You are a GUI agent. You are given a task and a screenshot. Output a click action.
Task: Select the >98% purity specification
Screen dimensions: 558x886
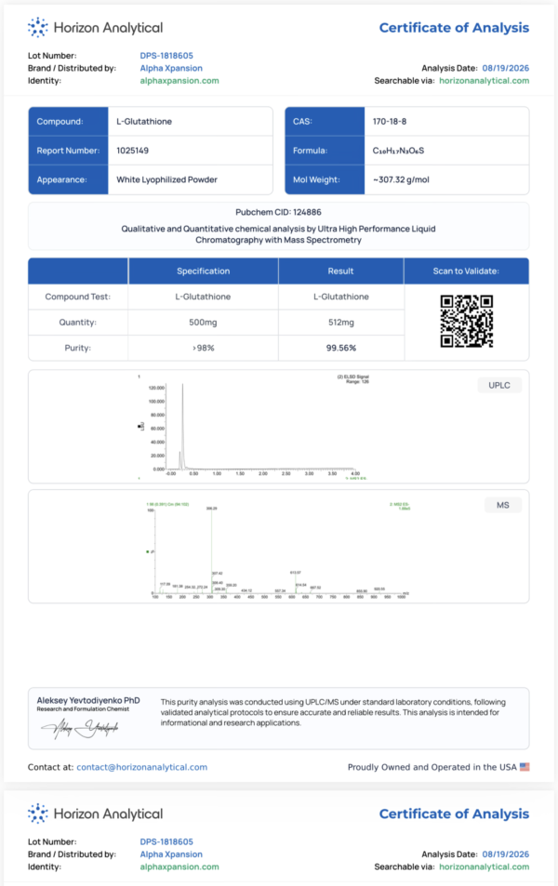[x=203, y=348]
